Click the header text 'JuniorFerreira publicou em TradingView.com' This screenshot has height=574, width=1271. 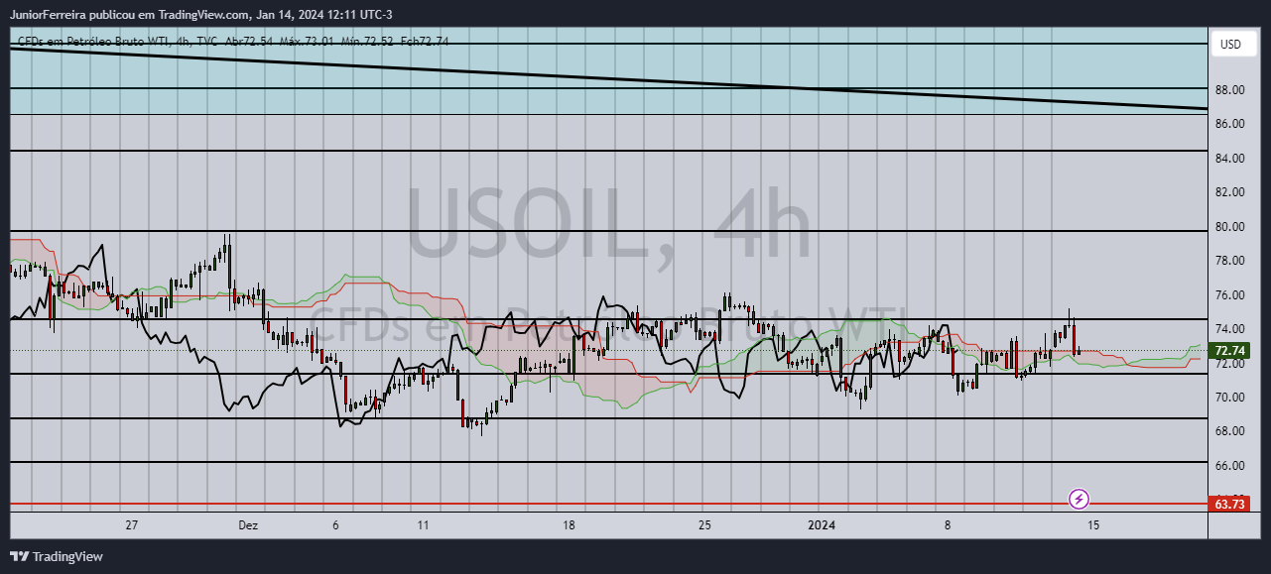point(127,15)
